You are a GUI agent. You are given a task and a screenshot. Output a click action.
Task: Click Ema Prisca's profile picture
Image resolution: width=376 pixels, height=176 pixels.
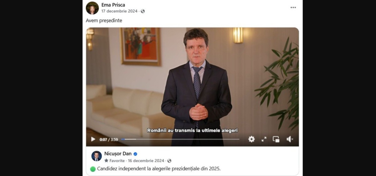92,8
